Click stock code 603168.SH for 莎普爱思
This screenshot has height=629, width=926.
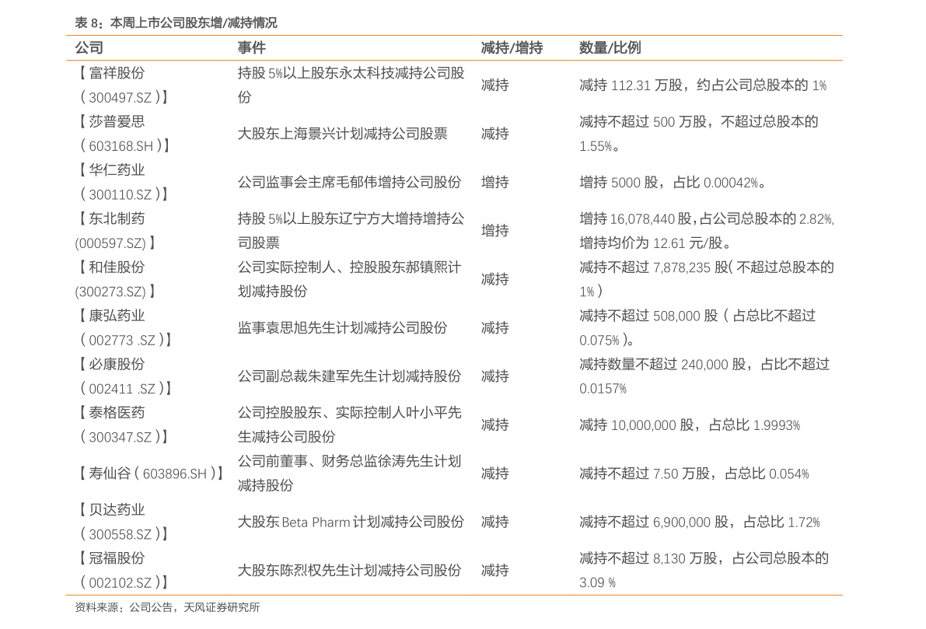pos(121,146)
